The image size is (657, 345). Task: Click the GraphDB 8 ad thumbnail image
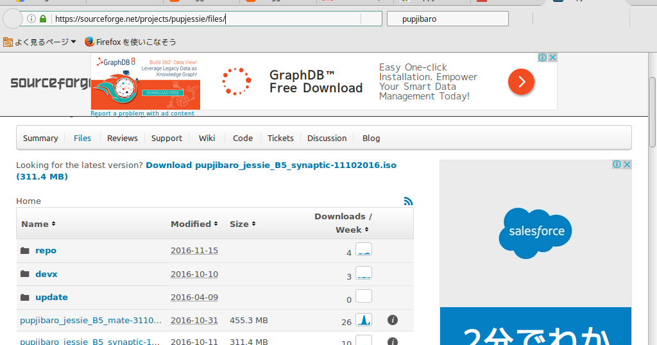click(x=146, y=83)
